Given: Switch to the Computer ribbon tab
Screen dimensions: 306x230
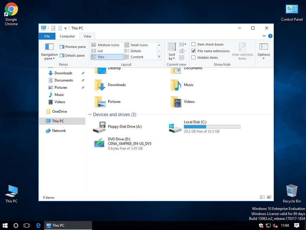Looking at the screenshot, I should pyautogui.click(x=67, y=36).
